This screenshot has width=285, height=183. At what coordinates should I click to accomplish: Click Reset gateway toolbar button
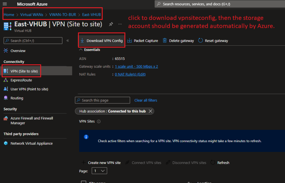(213, 41)
